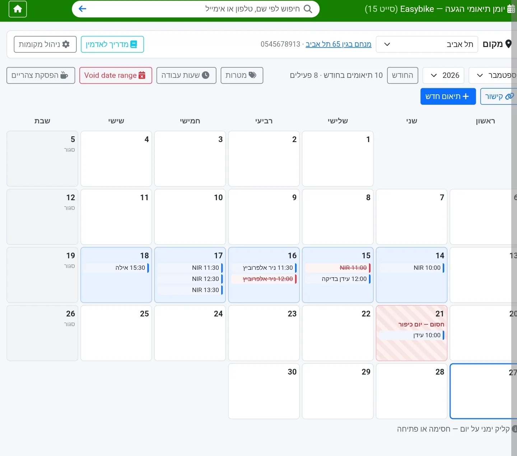Select day 8 cell in the calendar
Image resolution: width=517 pixels, height=456 pixels.
(x=338, y=217)
